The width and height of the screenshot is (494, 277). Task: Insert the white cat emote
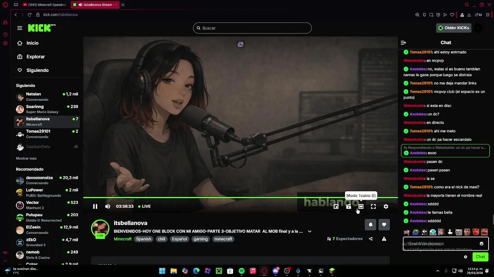click(x=458, y=232)
